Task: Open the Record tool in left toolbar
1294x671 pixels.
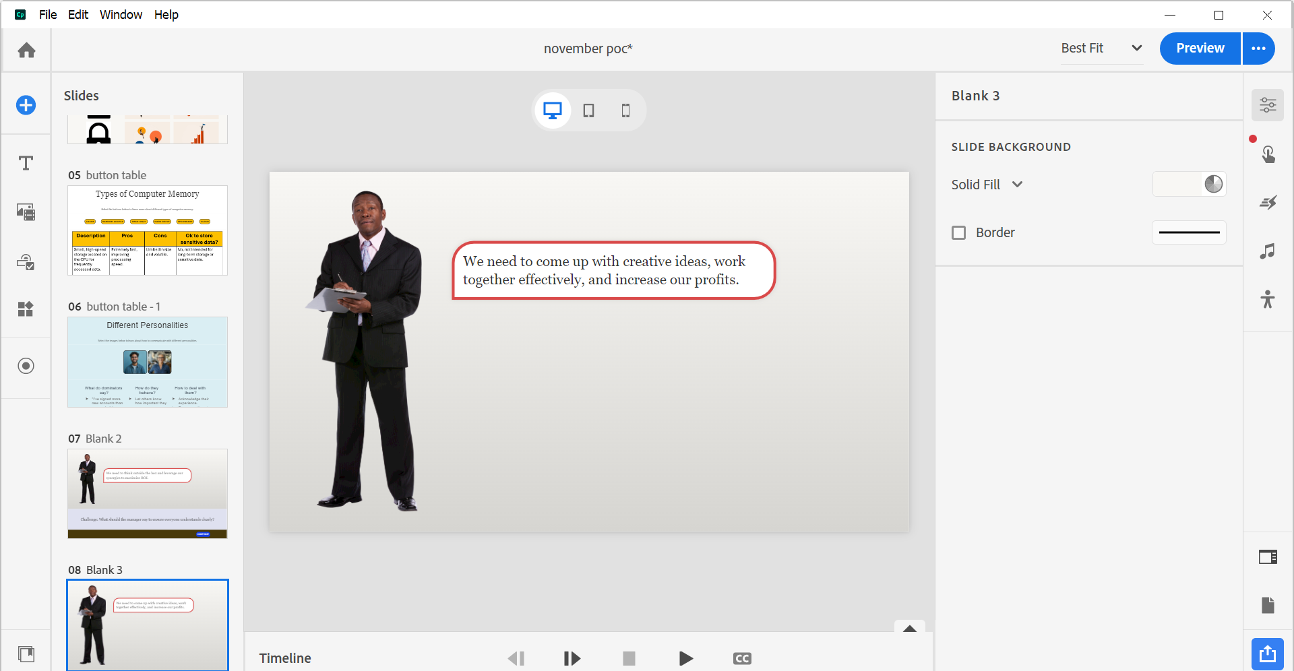Action: [x=26, y=366]
